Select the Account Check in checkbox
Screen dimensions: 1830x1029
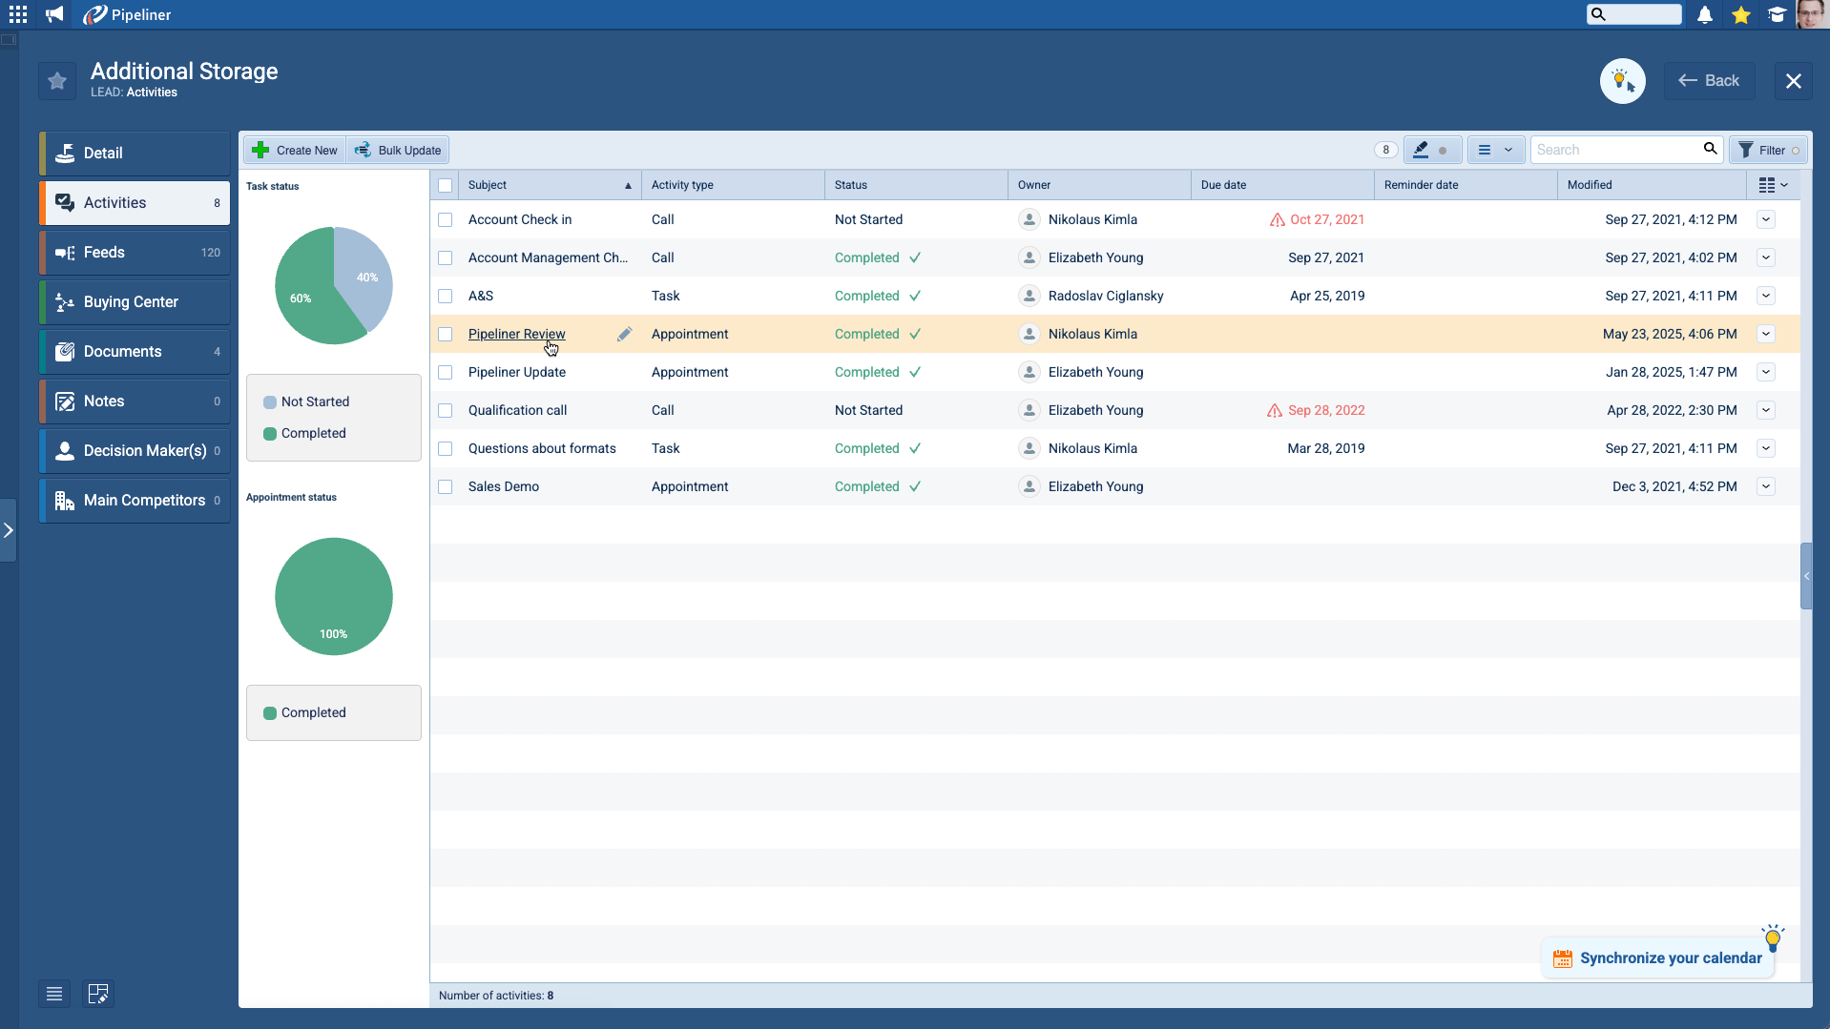point(445,219)
